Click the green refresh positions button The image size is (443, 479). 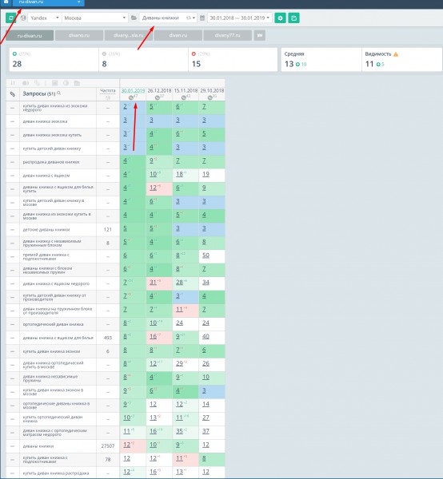tap(11, 18)
